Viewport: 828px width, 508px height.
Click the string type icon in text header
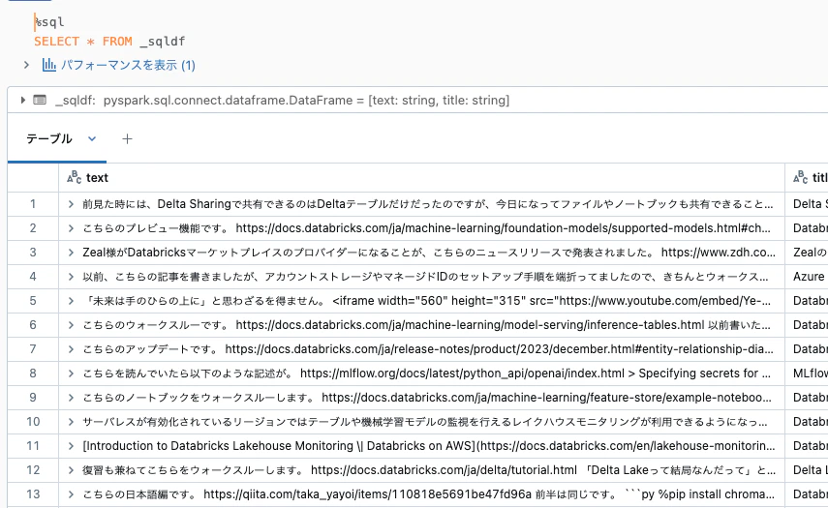click(x=74, y=178)
